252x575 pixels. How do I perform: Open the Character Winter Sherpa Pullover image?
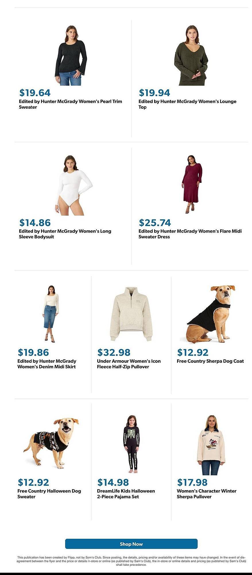pyautogui.click(x=211, y=445)
